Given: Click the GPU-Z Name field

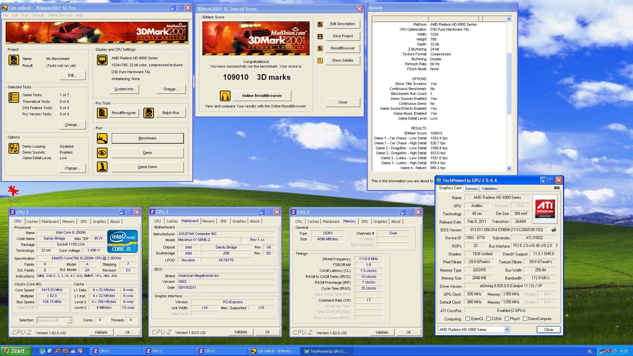Looking at the screenshot, I should tap(497, 197).
